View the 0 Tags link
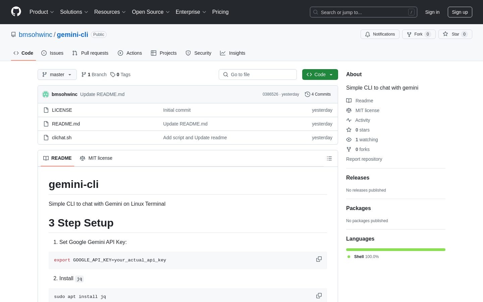 [x=120, y=74]
